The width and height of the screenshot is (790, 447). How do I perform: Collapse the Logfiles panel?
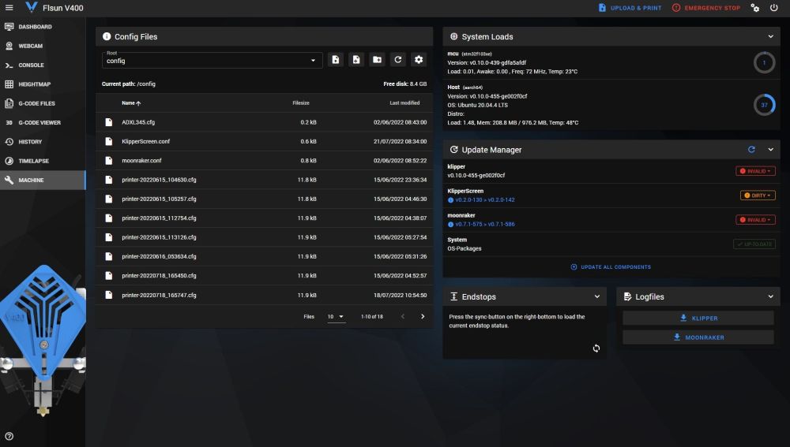point(770,296)
